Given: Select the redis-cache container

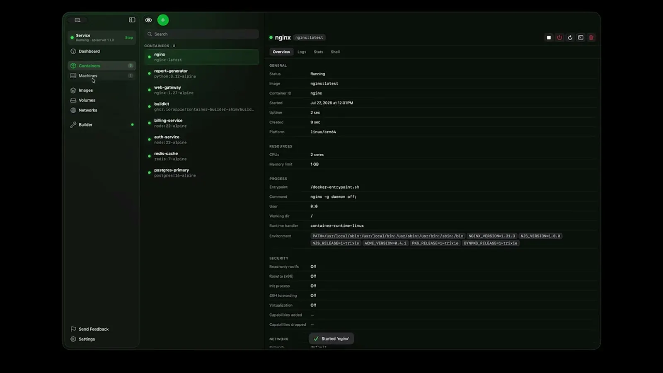Looking at the screenshot, I should (x=202, y=156).
